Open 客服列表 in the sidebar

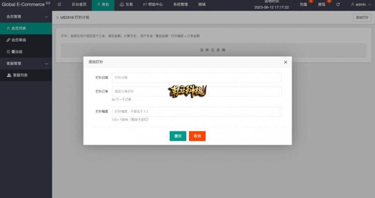[x=26, y=75]
